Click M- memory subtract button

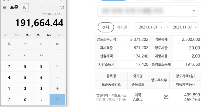pos(38,35)
